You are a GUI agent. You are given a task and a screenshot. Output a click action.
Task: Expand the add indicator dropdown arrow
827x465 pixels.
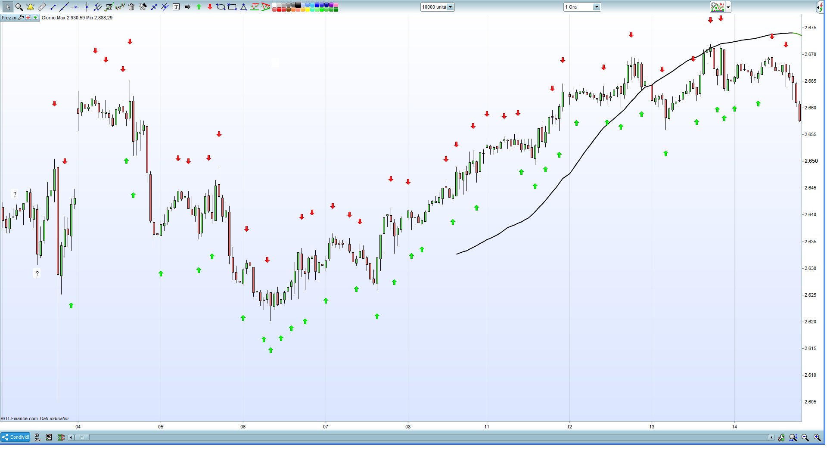(728, 7)
